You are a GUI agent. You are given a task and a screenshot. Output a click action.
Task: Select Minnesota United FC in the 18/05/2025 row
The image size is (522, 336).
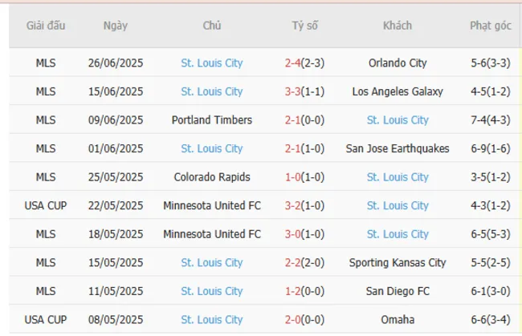coord(212,234)
